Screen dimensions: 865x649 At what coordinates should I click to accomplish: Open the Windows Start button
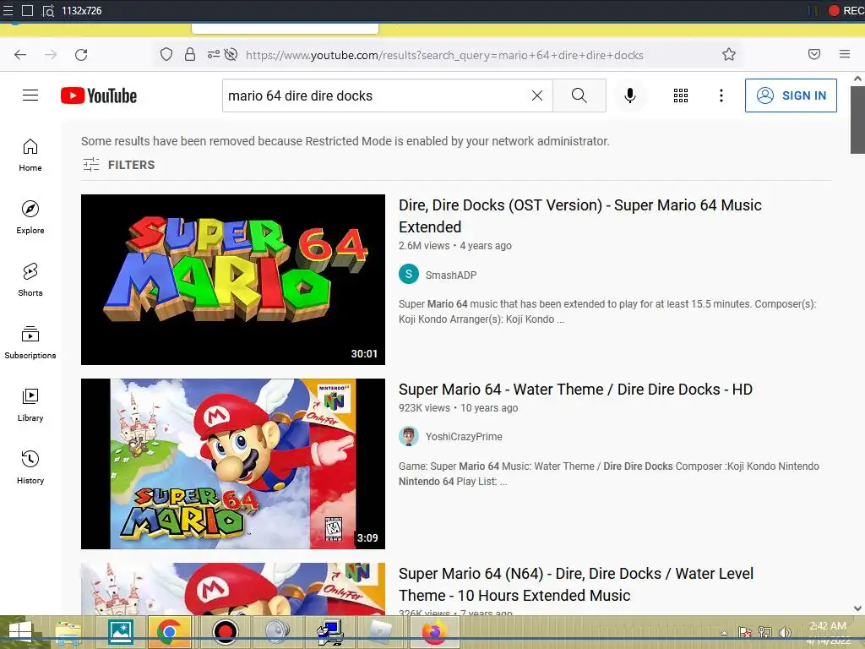pyautogui.click(x=19, y=632)
